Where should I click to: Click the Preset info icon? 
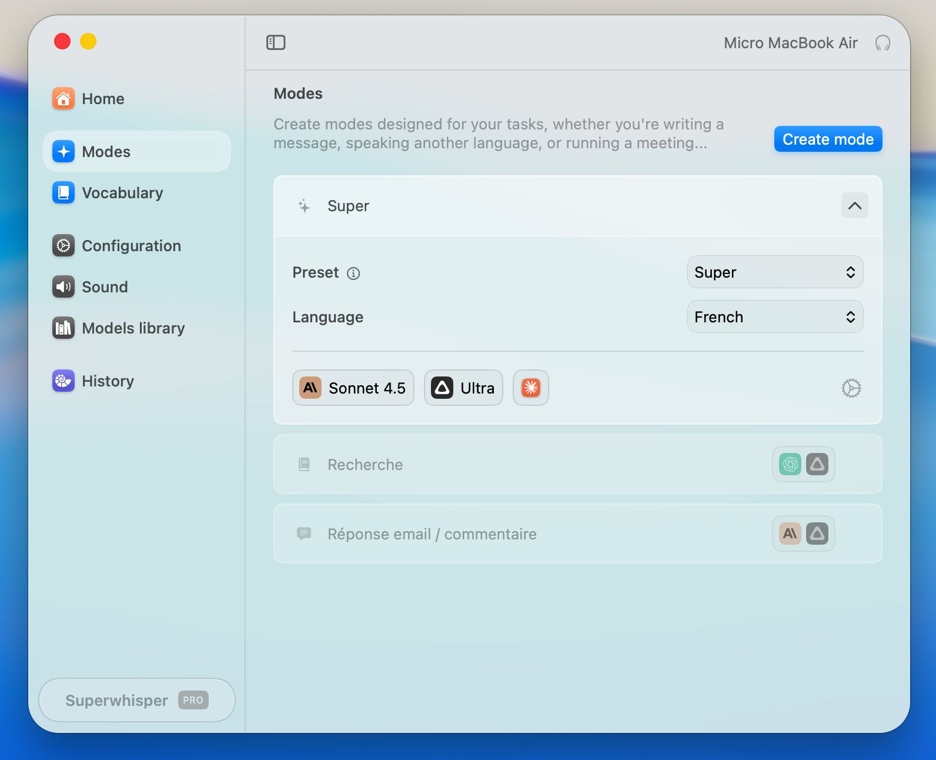[353, 274]
